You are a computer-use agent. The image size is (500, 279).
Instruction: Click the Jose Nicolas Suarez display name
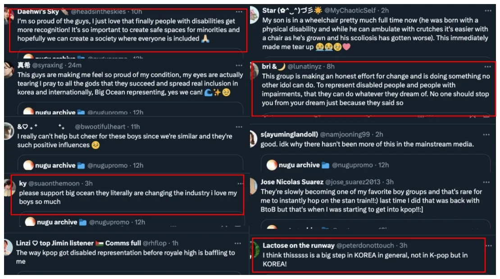(x=292, y=182)
